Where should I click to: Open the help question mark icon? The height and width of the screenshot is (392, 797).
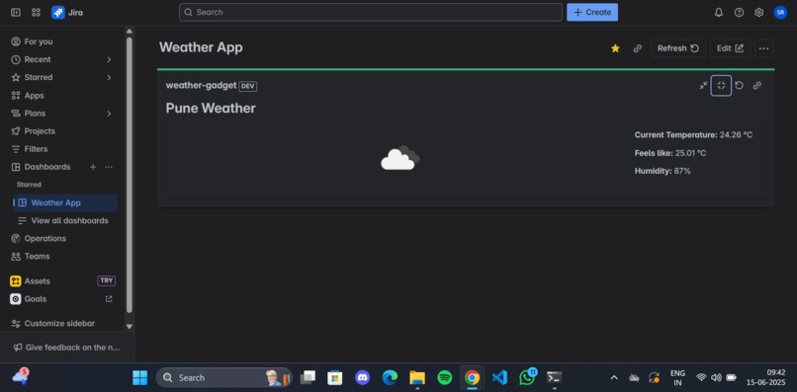click(739, 12)
